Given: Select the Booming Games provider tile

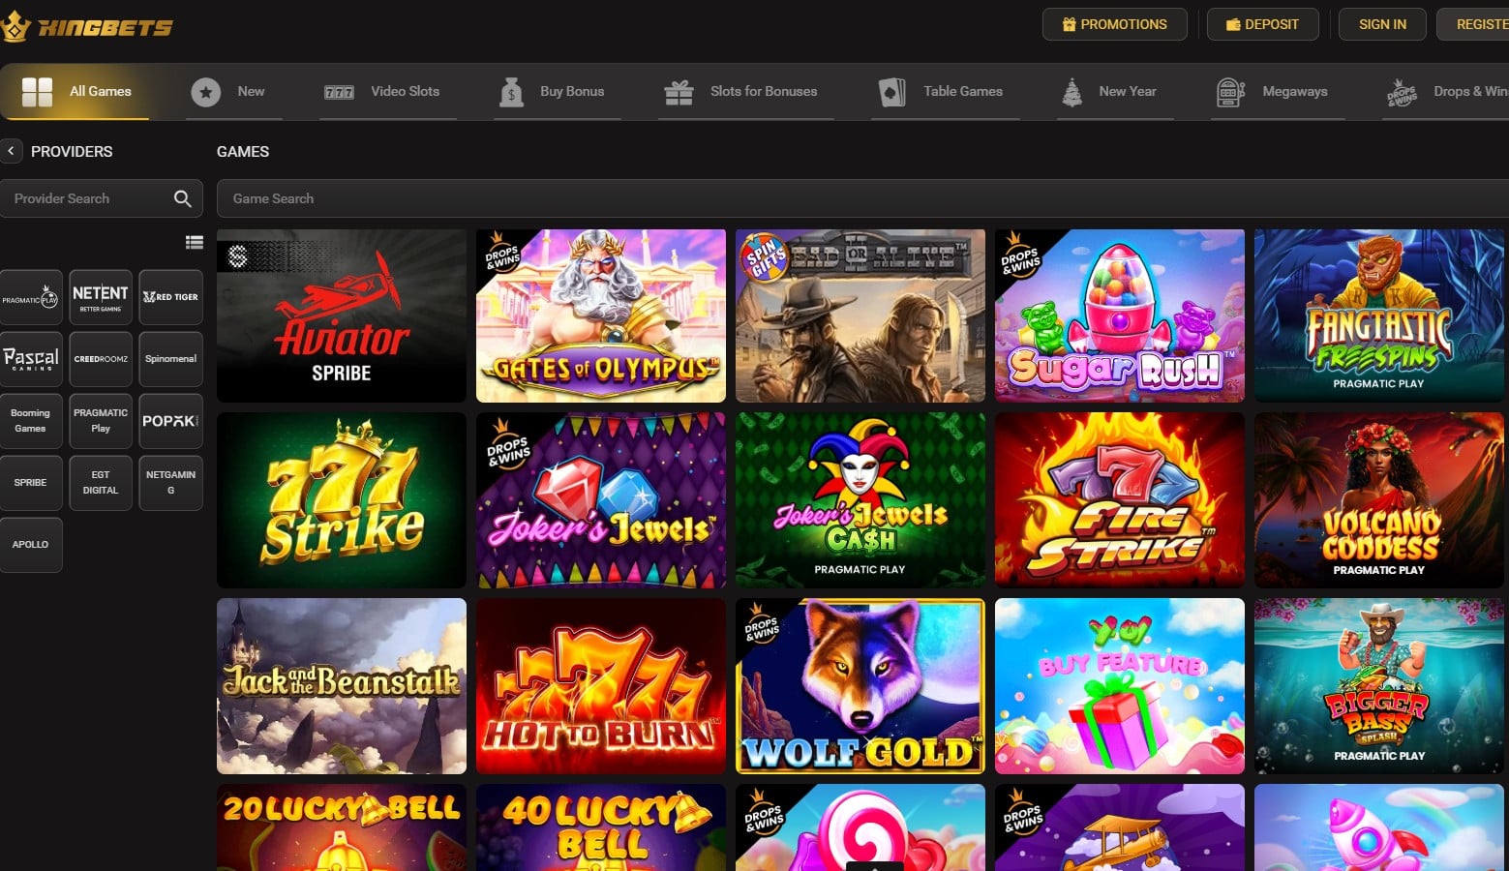Looking at the screenshot, I should coord(31,421).
